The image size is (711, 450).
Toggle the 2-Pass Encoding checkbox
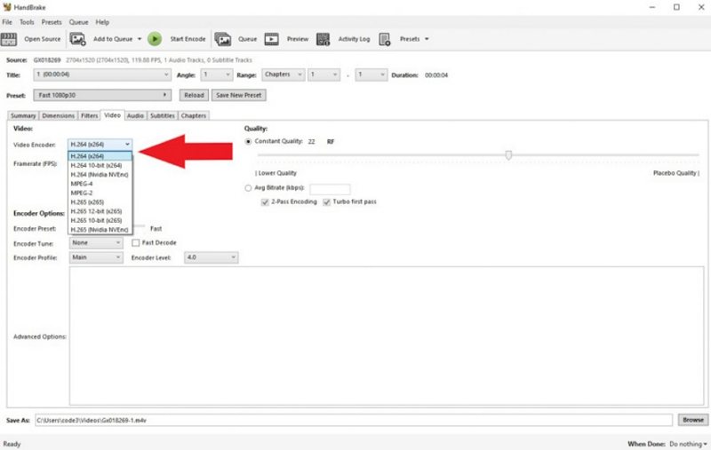click(265, 202)
